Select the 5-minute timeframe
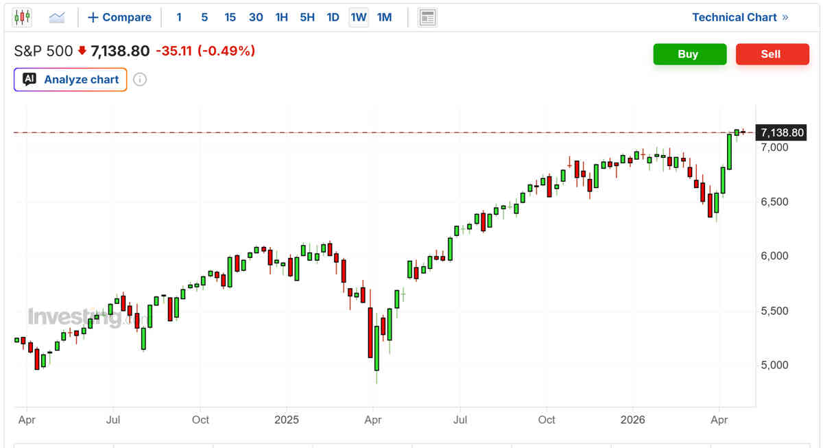 pos(204,17)
